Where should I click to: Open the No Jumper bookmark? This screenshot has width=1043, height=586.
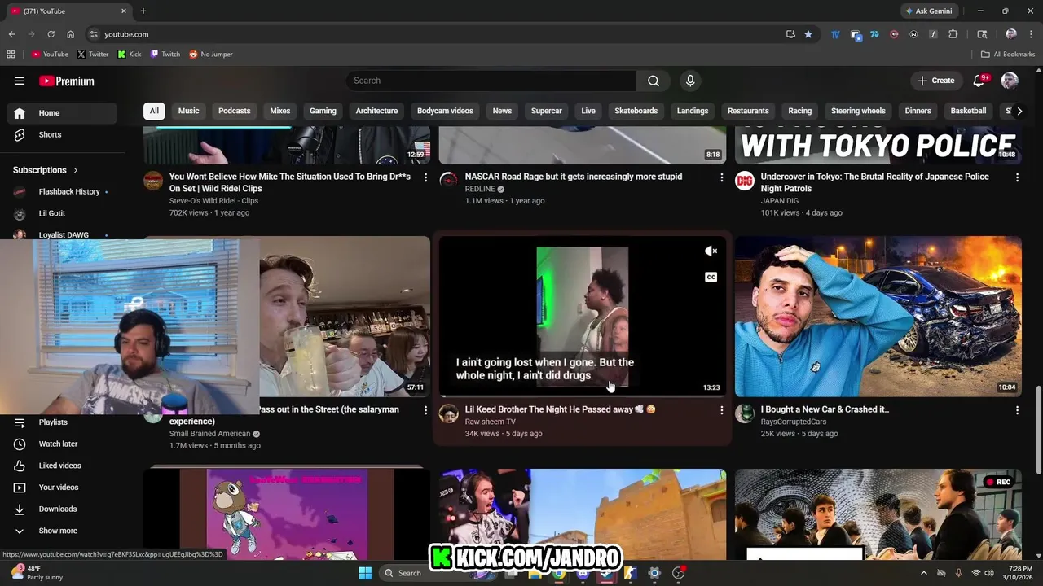pos(211,55)
